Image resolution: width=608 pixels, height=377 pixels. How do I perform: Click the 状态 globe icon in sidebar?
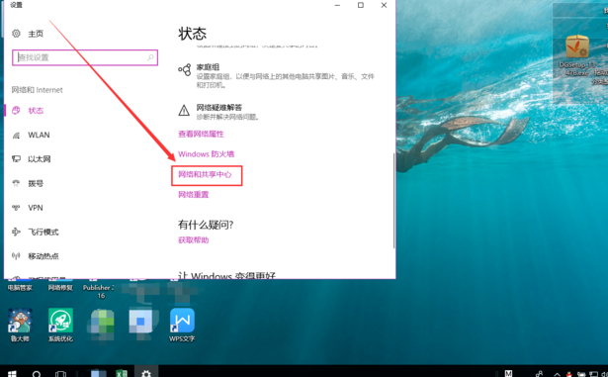tap(16, 110)
